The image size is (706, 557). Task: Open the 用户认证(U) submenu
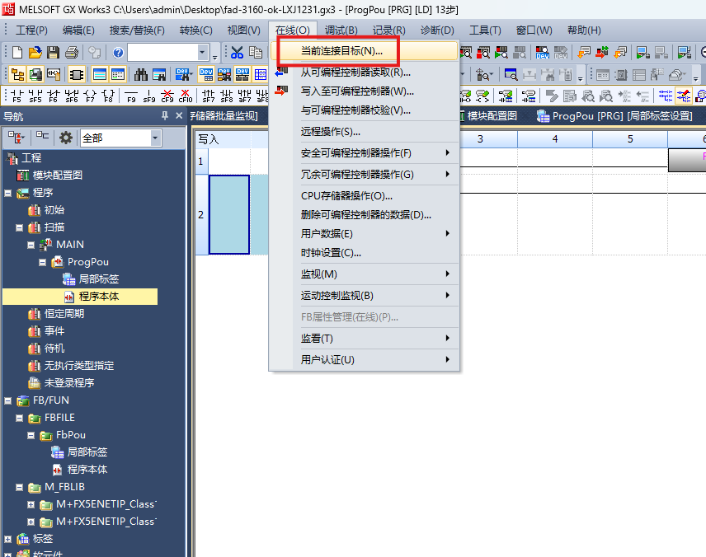(x=365, y=360)
